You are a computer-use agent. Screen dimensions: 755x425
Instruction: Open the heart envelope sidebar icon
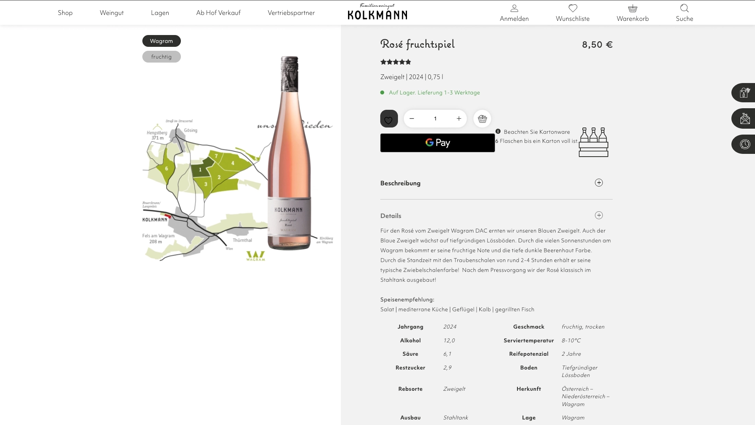click(744, 118)
